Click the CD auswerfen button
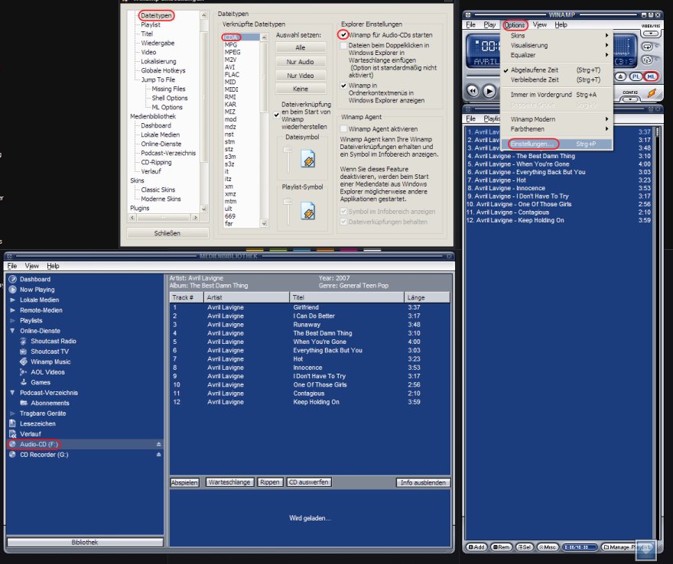Screen dimensions: 673x564 [309, 482]
